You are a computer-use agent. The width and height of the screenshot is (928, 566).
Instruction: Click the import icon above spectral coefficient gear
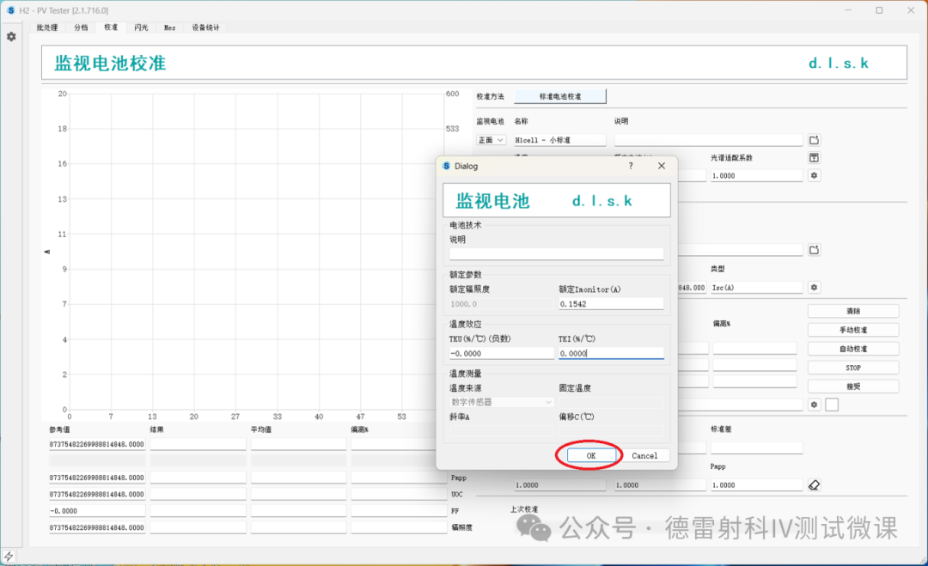pos(815,158)
